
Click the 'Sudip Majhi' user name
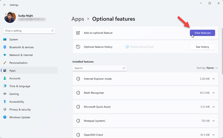pos(25,16)
